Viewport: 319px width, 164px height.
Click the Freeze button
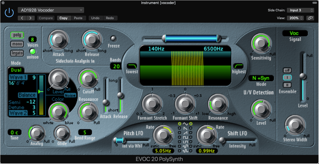click(113, 39)
